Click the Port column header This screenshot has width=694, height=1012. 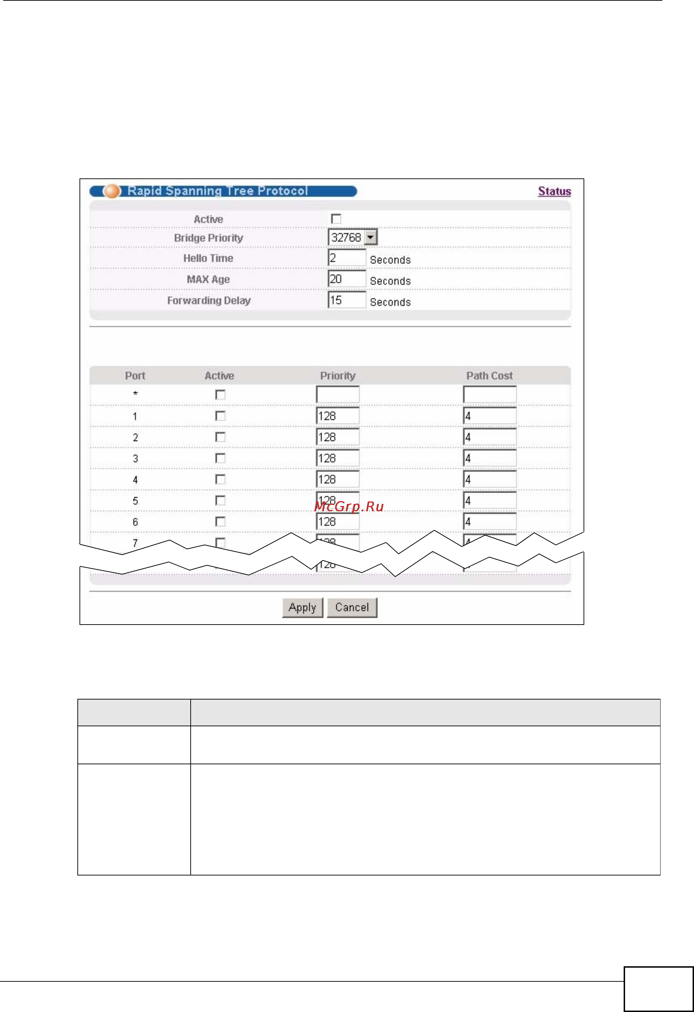tap(135, 376)
